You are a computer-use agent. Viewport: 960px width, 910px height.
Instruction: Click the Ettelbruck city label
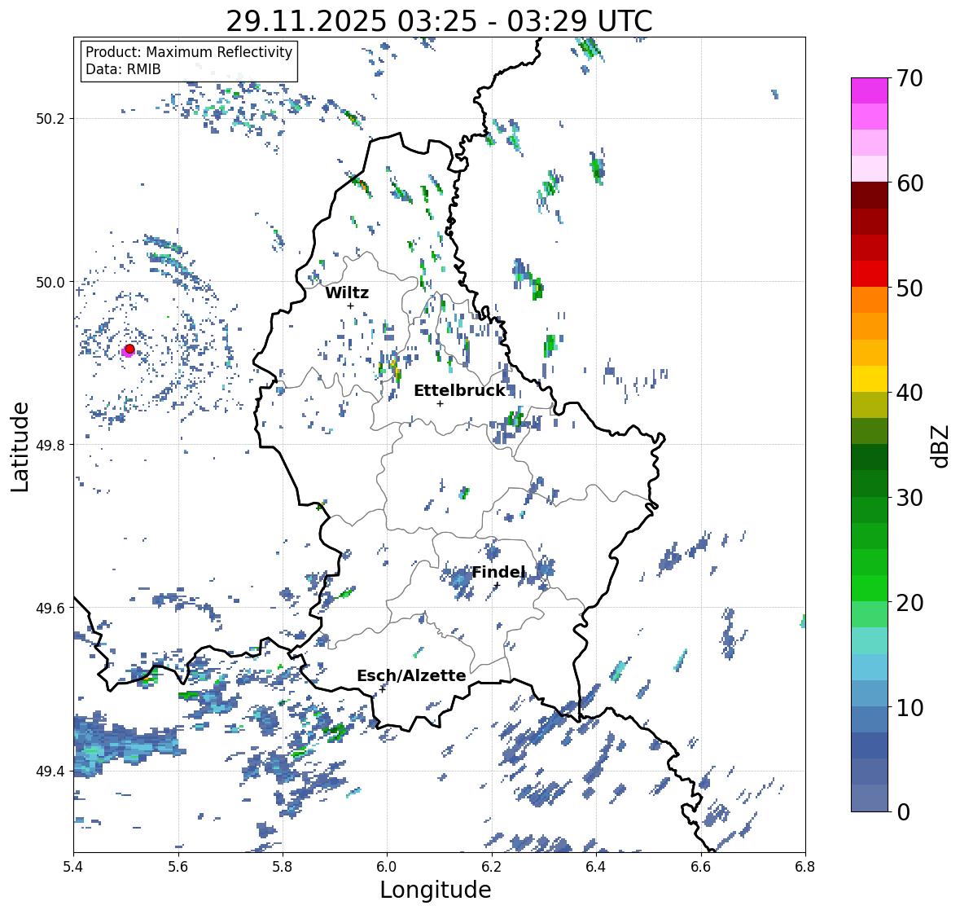[x=460, y=390]
